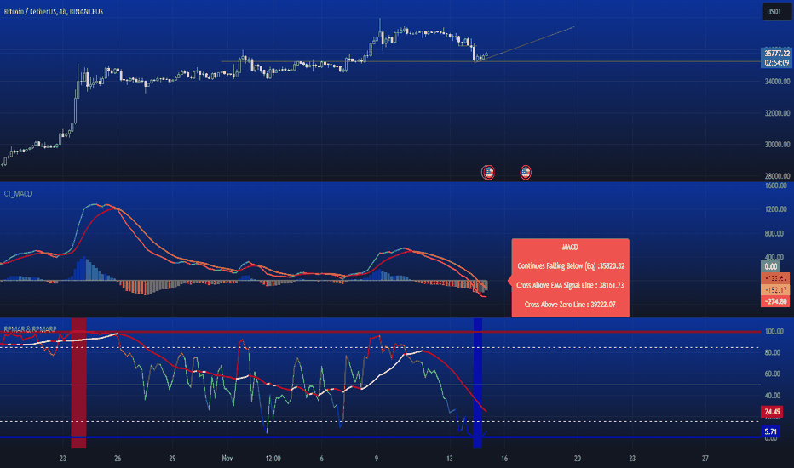
Task: Click the blue 5.71 value tag
Action: point(771,431)
